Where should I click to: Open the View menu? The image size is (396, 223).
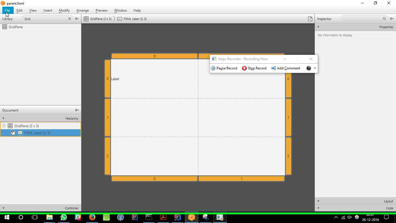[x=33, y=10]
